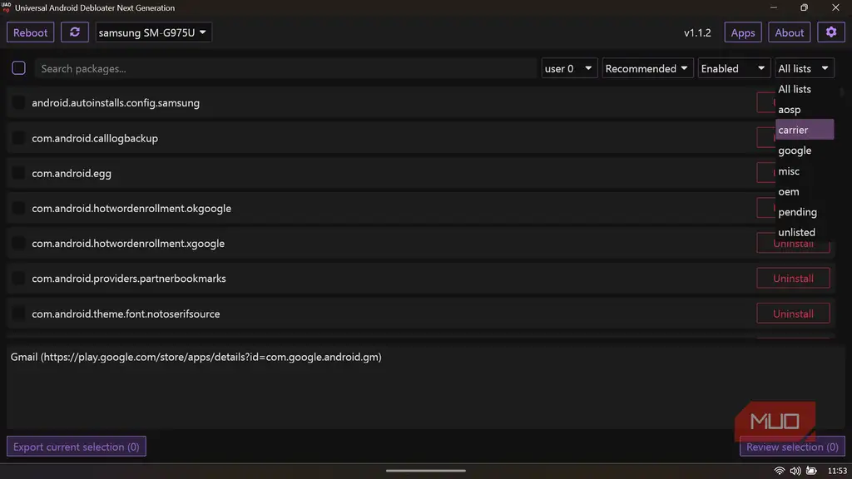Click the Wi-Fi icon in system tray
Viewport: 852px width, 479px height.
779,471
